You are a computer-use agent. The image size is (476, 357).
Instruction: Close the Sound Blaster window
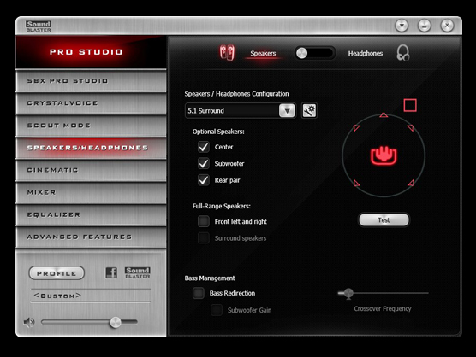pyautogui.click(x=447, y=26)
